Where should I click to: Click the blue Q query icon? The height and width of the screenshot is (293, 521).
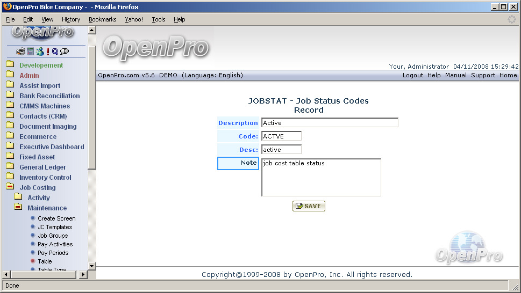[x=55, y=52]
